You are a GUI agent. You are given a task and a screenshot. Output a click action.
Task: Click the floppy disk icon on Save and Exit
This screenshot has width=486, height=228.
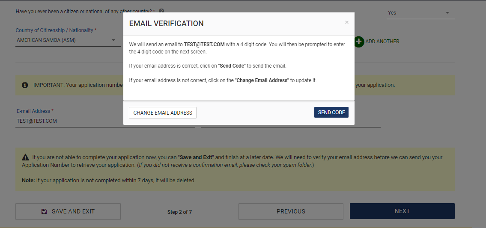(x=44, y=211)
